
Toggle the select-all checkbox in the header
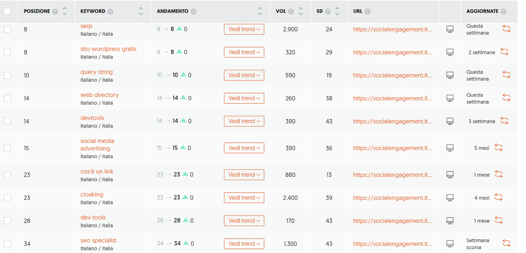coord(8,11)
